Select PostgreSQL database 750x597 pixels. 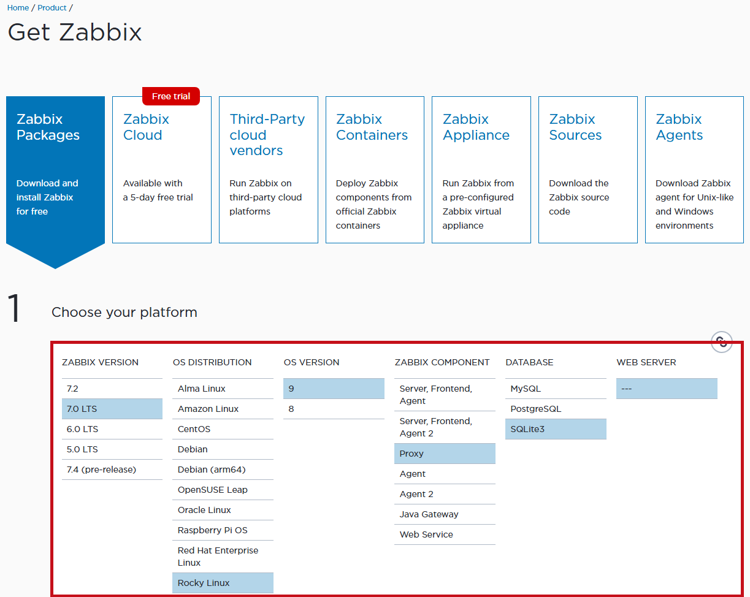pos(556,409)
